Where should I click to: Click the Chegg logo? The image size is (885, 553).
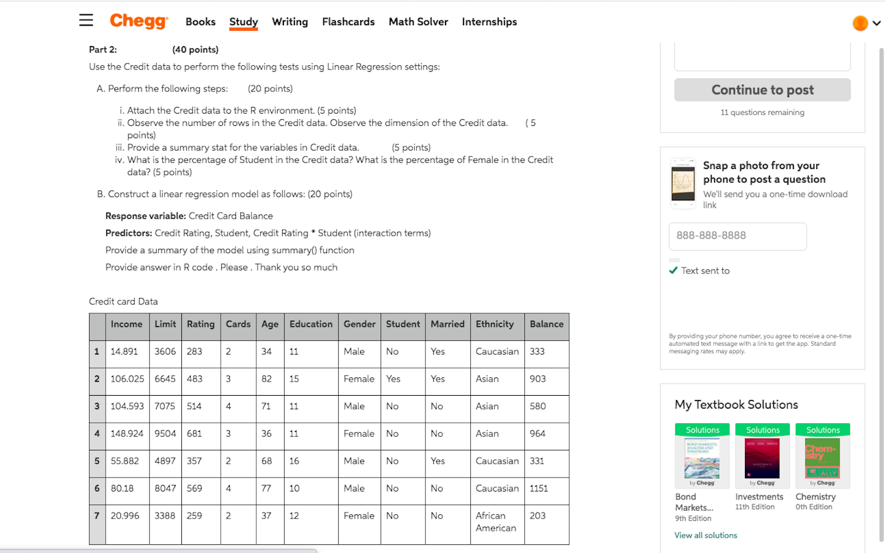click(138, 21)
